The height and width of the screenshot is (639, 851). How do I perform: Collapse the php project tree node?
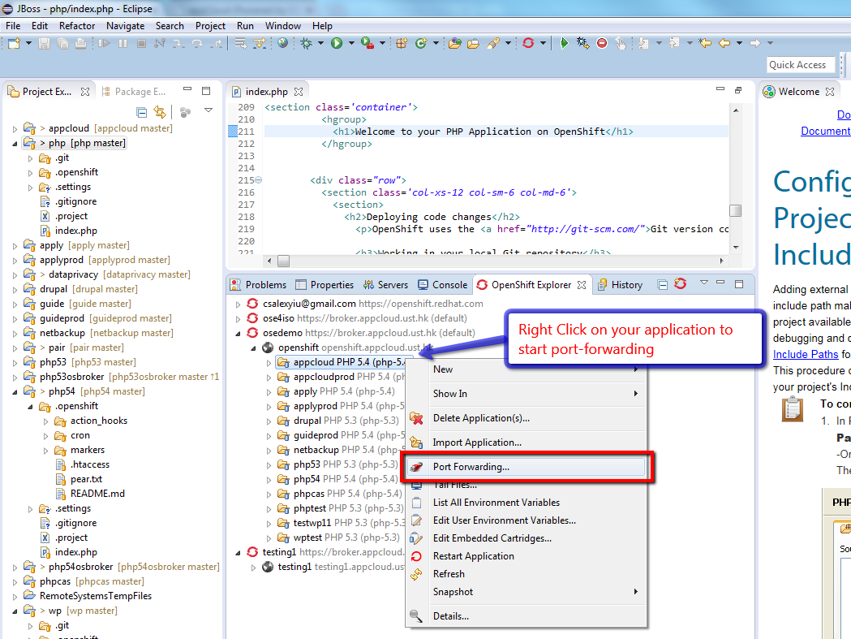point(15,144)
